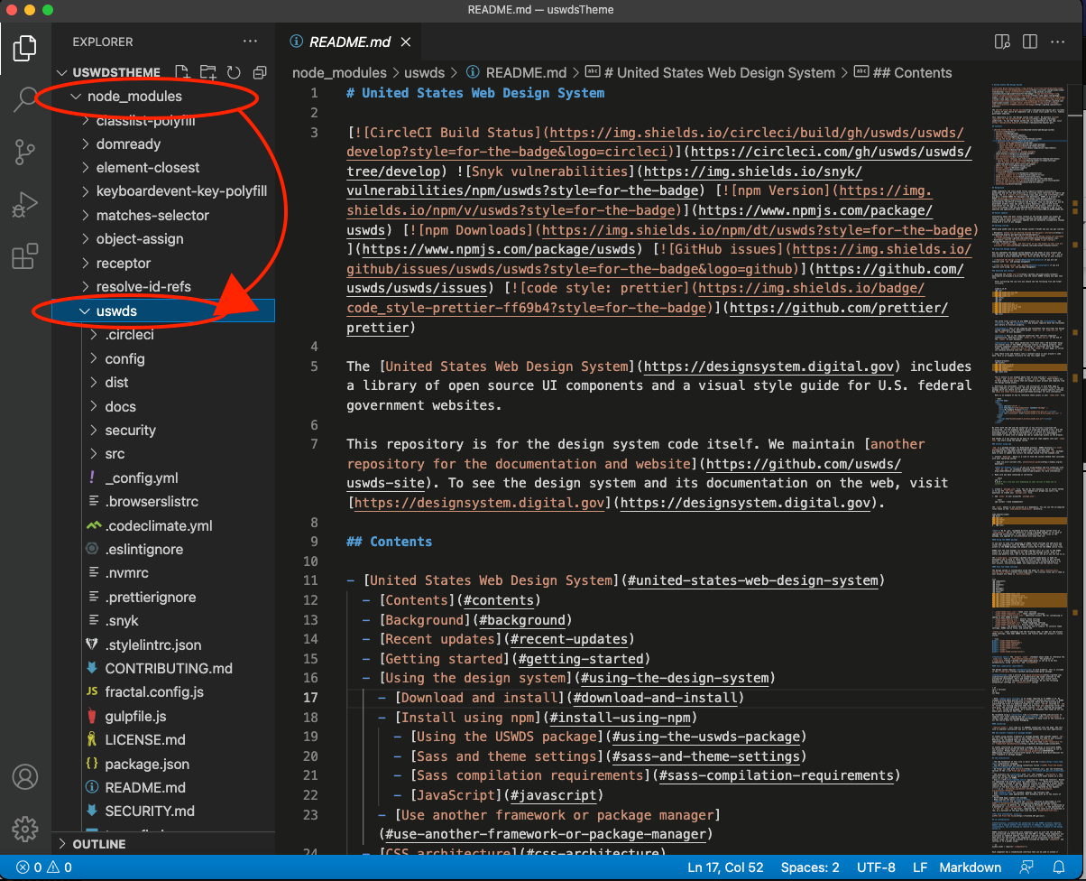Click the New Folder icon in Explorer

click(208, 72)
